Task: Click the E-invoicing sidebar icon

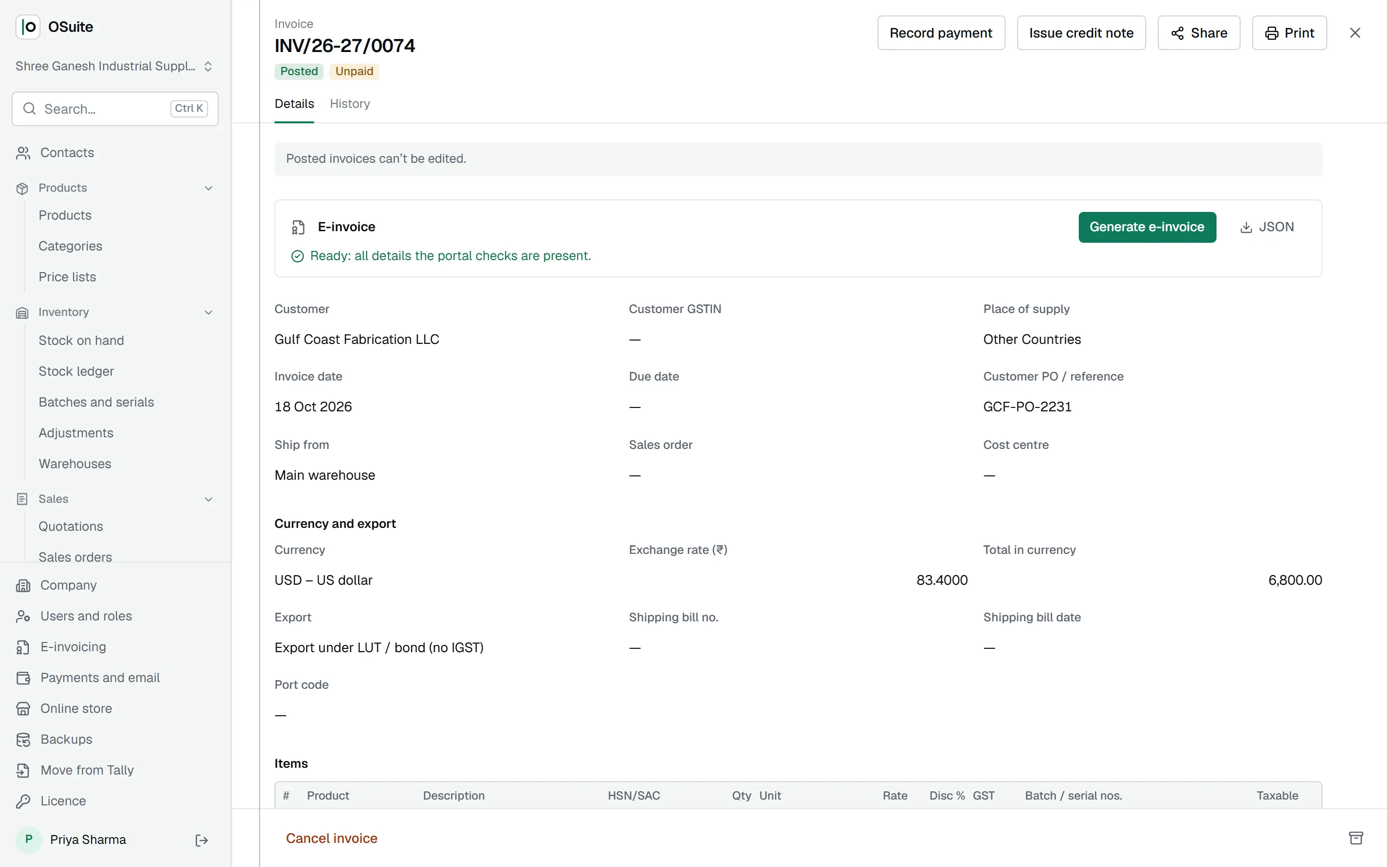Action: (x=23, y=647)
